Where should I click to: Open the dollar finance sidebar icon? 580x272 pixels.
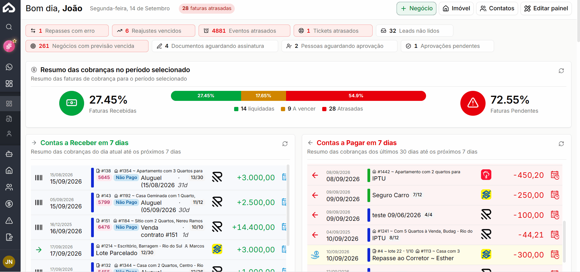point(9,204)
